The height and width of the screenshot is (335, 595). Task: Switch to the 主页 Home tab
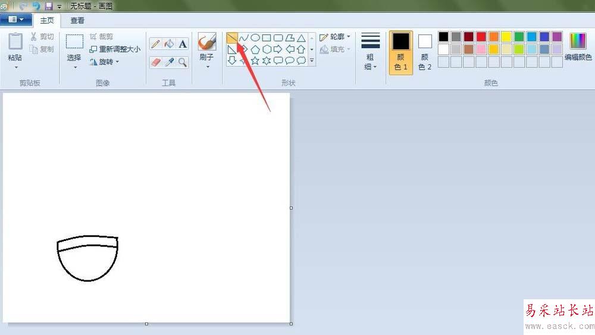tap(47, 20)
